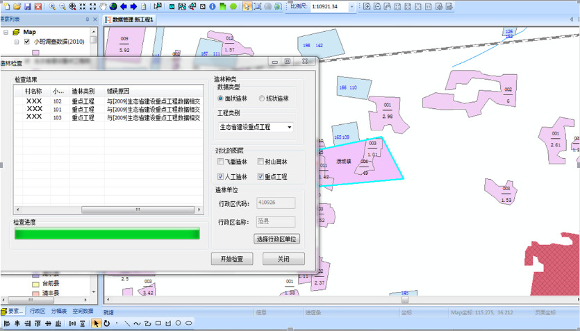Screen dimensions: 580x331
Task: Click the full extent globe icon
Action: 113,6
